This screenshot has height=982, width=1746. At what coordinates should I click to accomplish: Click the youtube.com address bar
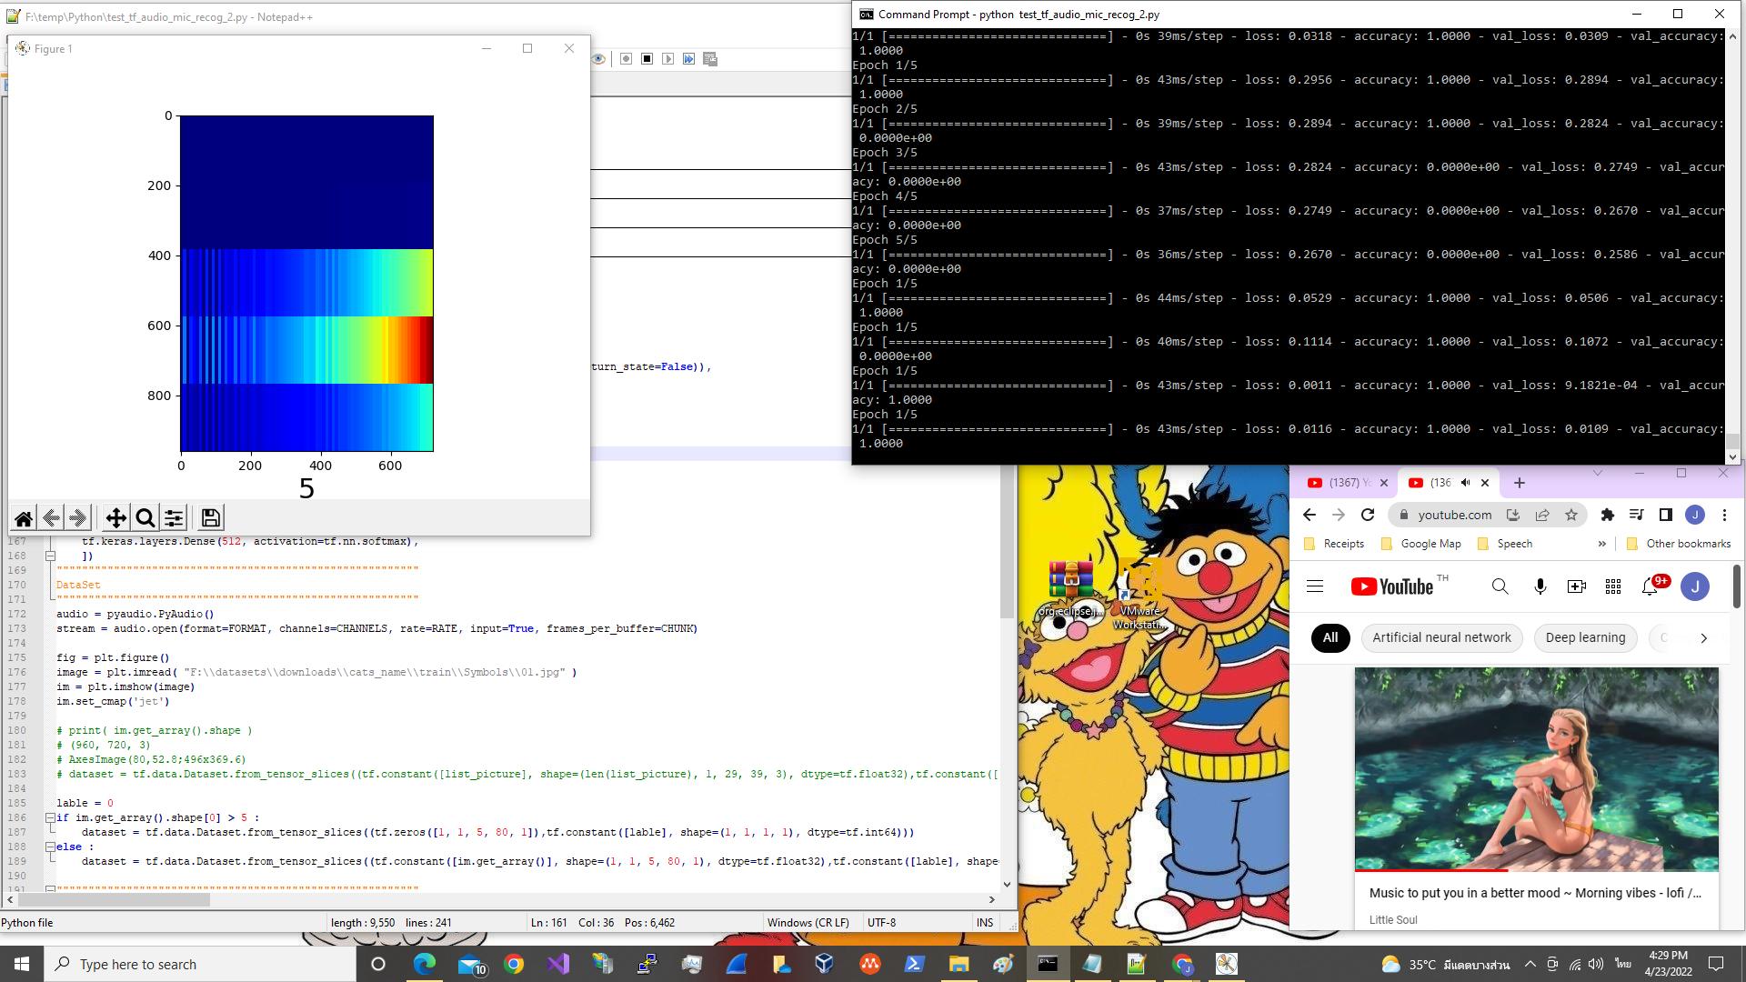1454,515
